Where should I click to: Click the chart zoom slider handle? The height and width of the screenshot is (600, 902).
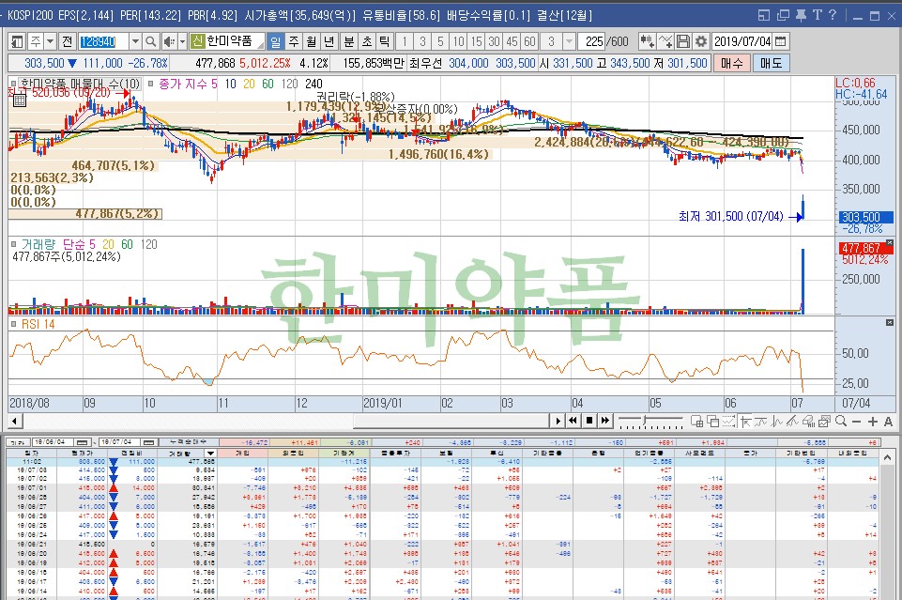coord(646,421)
